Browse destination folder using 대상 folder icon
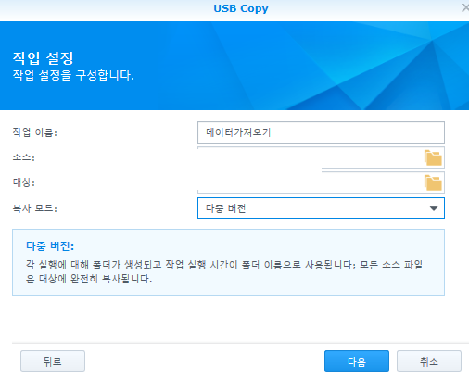This screenshot has height=375, width=469. click(x=433, y=182)
